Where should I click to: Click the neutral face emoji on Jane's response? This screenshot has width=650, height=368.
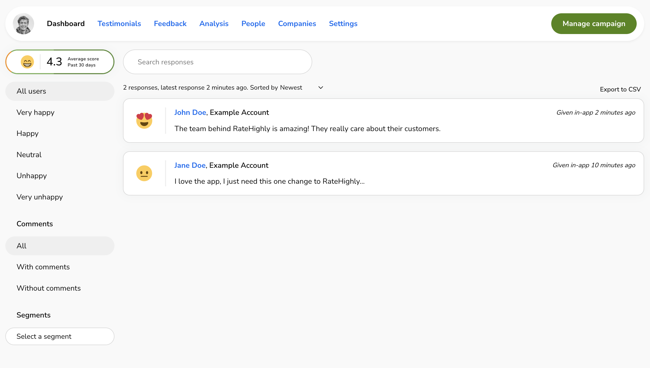[144, 173]
